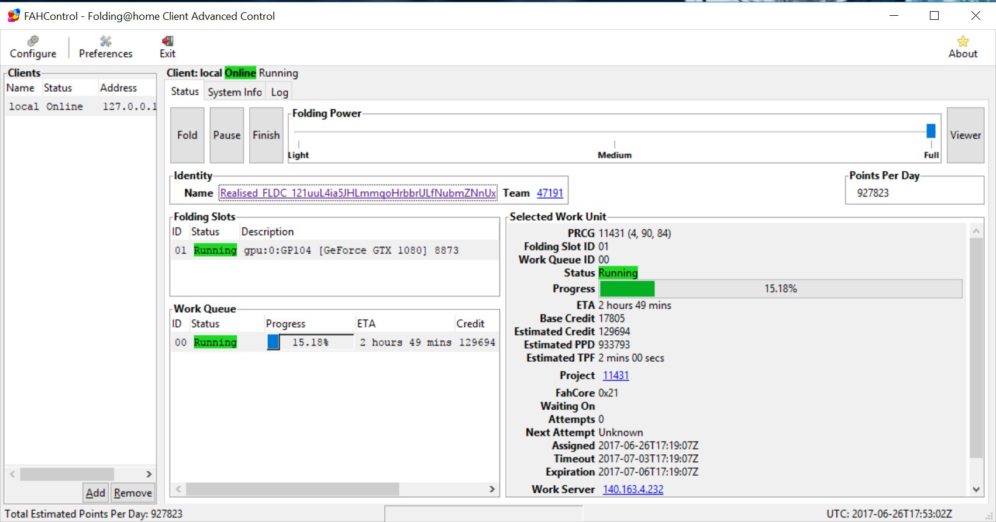Click the Fold button
Viewport: 996px width, 522px height.
[187, 135]
